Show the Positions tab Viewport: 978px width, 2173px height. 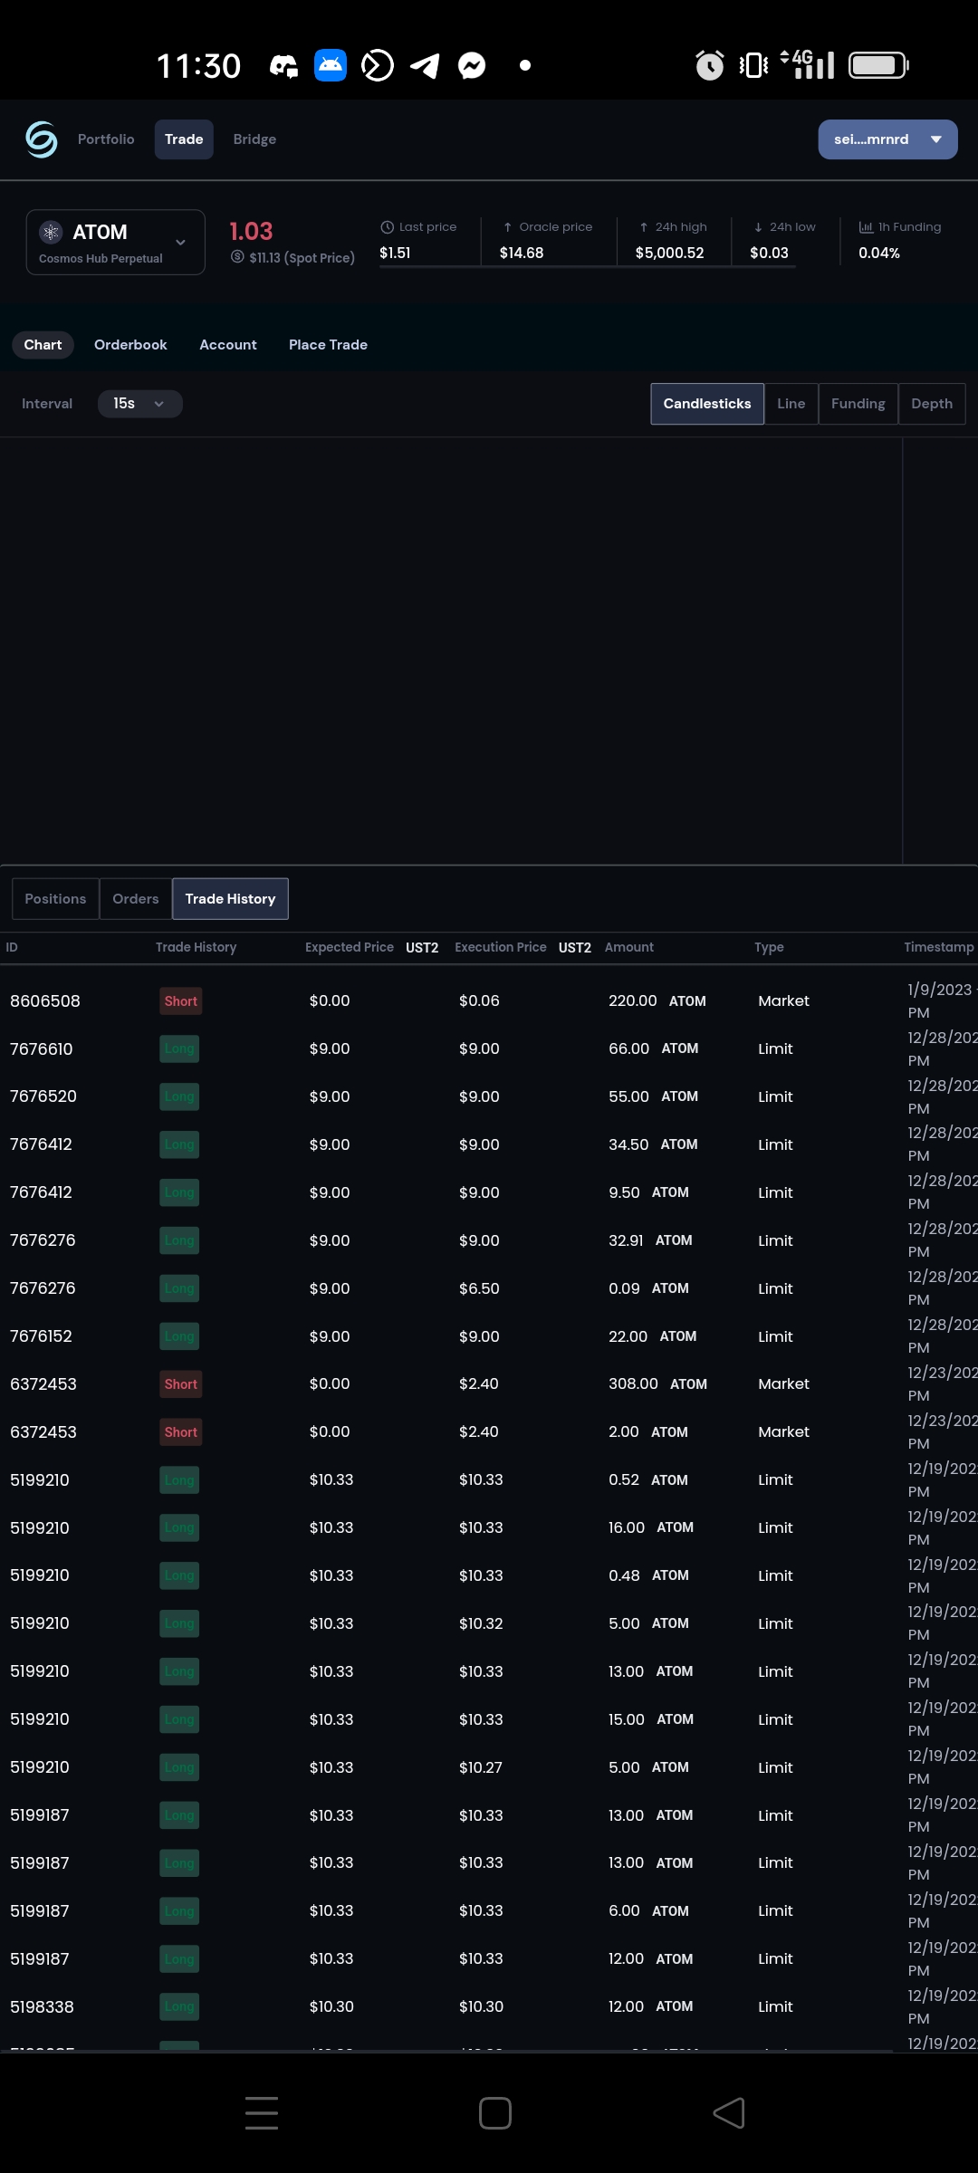55,899
